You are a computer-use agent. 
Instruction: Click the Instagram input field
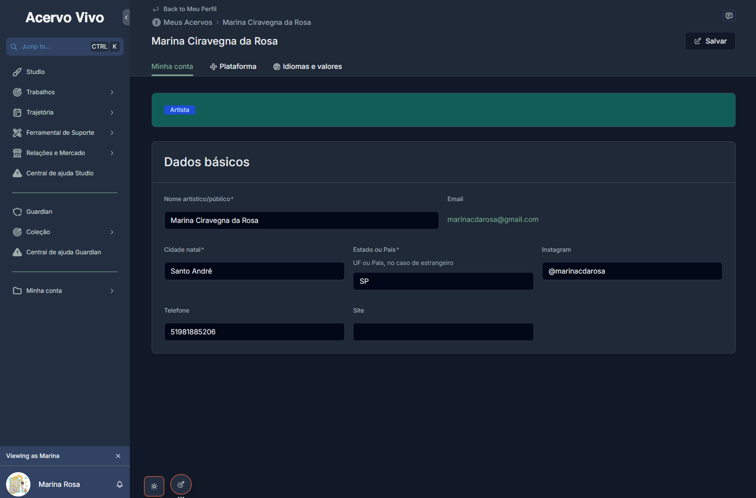tap(632, 271)
